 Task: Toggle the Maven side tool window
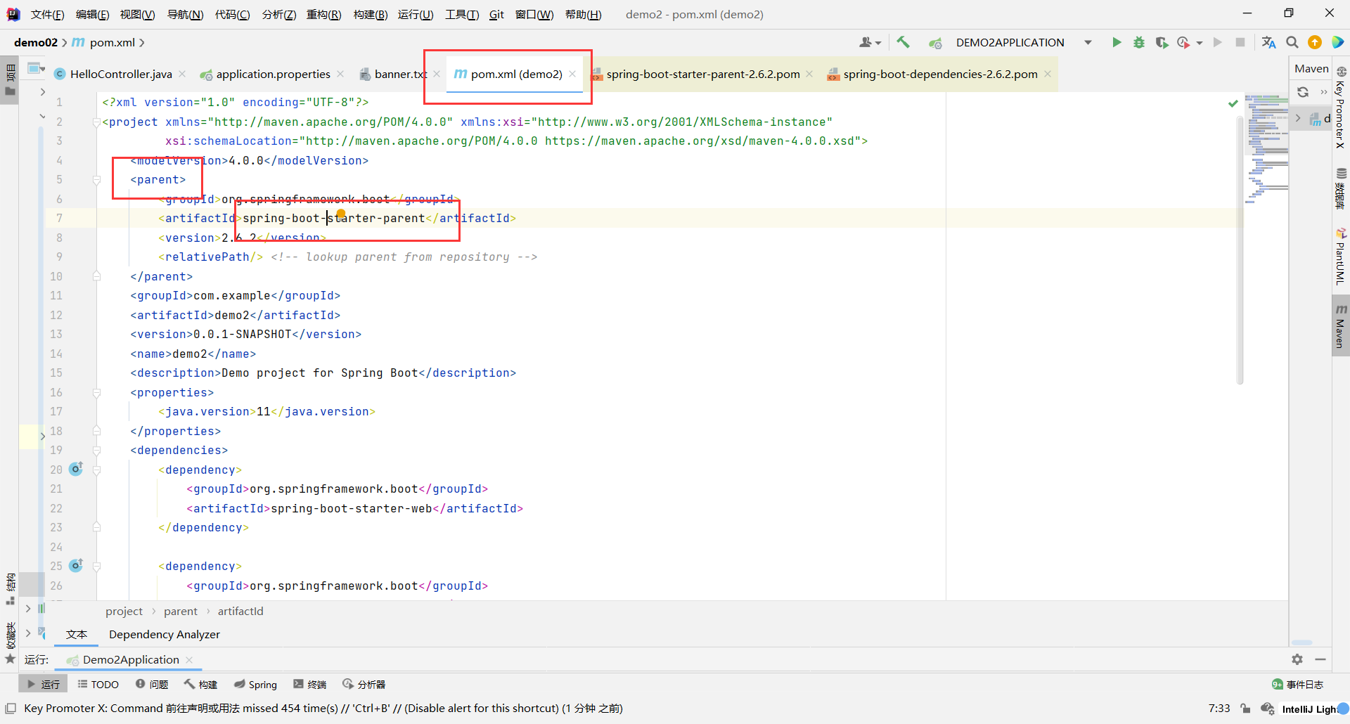pos(1341,326)
